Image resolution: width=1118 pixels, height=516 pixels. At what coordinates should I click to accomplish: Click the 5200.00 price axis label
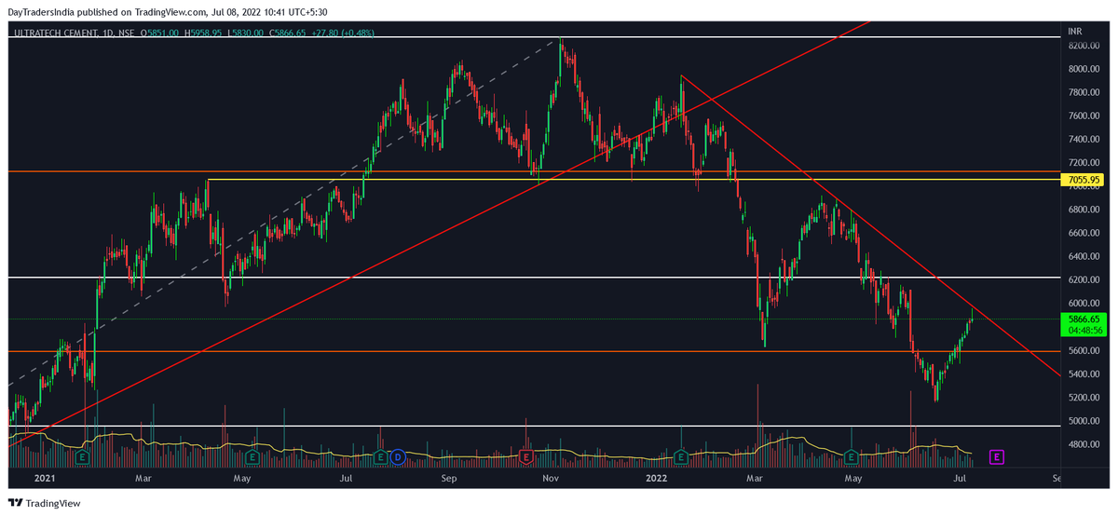click(1084, 397)
